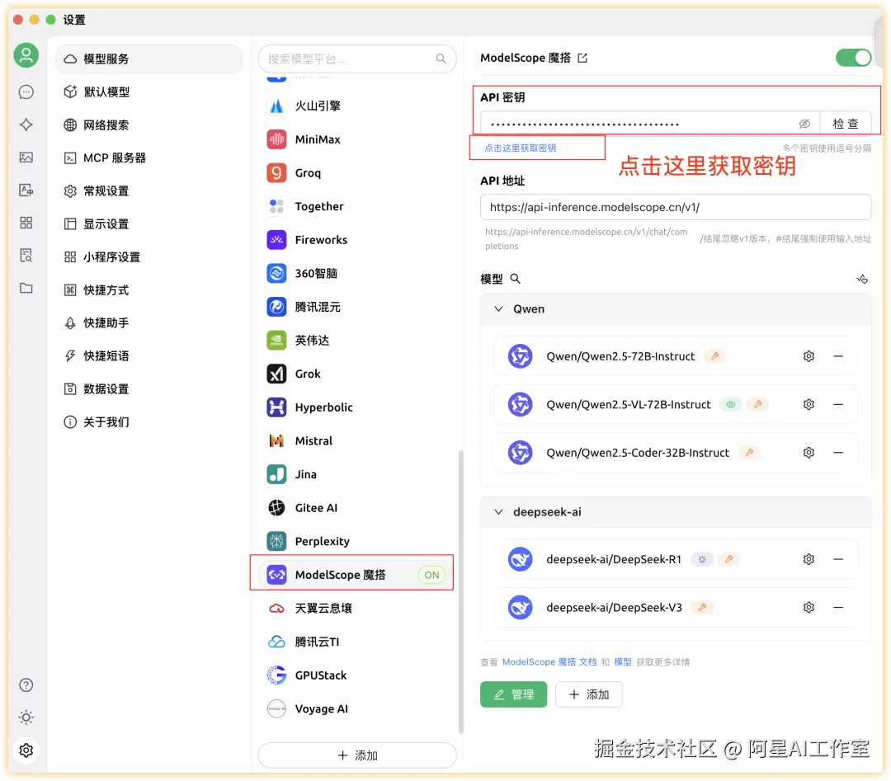
Task: Focus the API 地址 URL field
Action: coord(676,207)
